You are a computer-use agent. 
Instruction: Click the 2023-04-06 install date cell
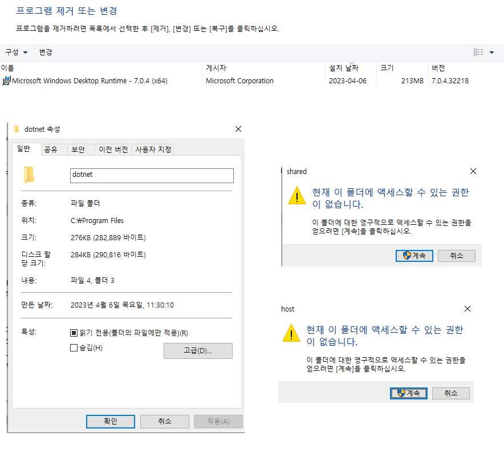[x=348, y=81]
